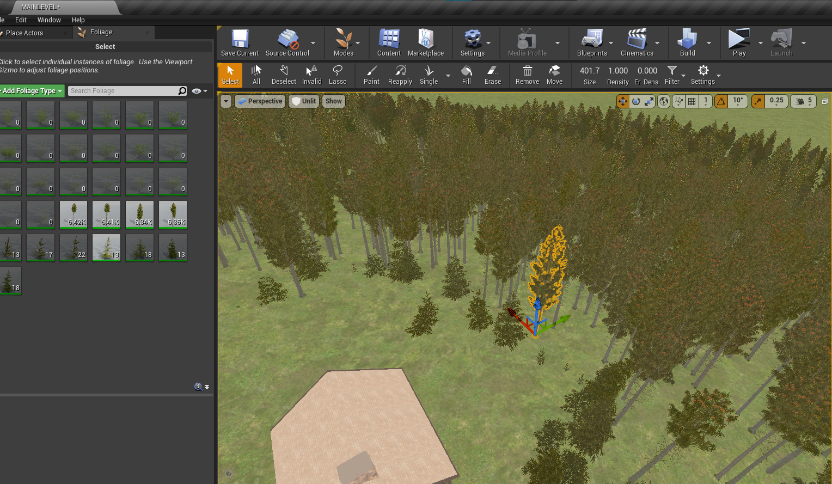
Task: Click the Play button
Action: pos(739,42)
